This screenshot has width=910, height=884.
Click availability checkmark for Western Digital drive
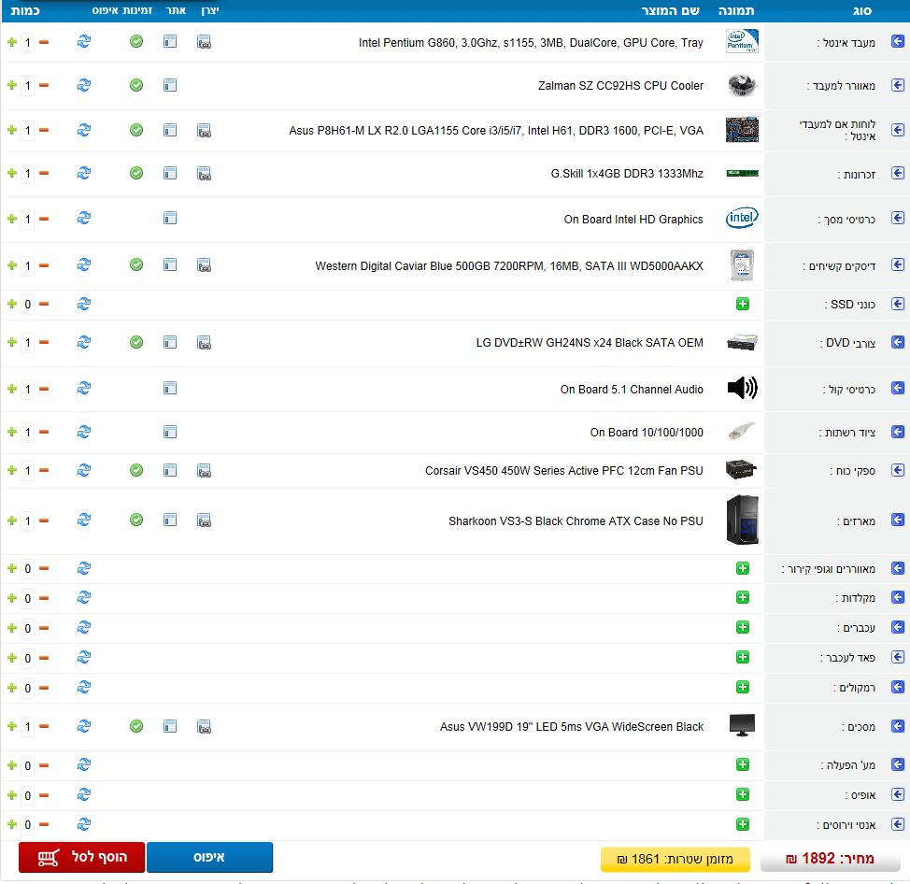coord(136,265)
